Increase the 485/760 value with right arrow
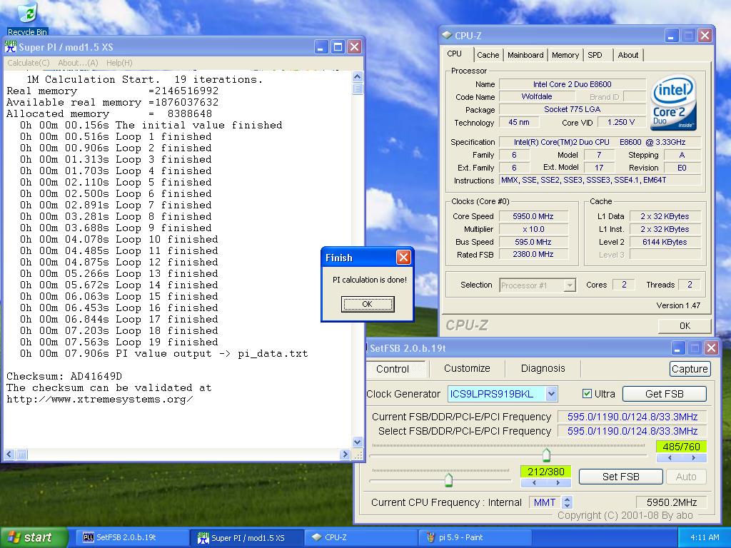This screenshot has width=731, height=548. coord(694,458)
